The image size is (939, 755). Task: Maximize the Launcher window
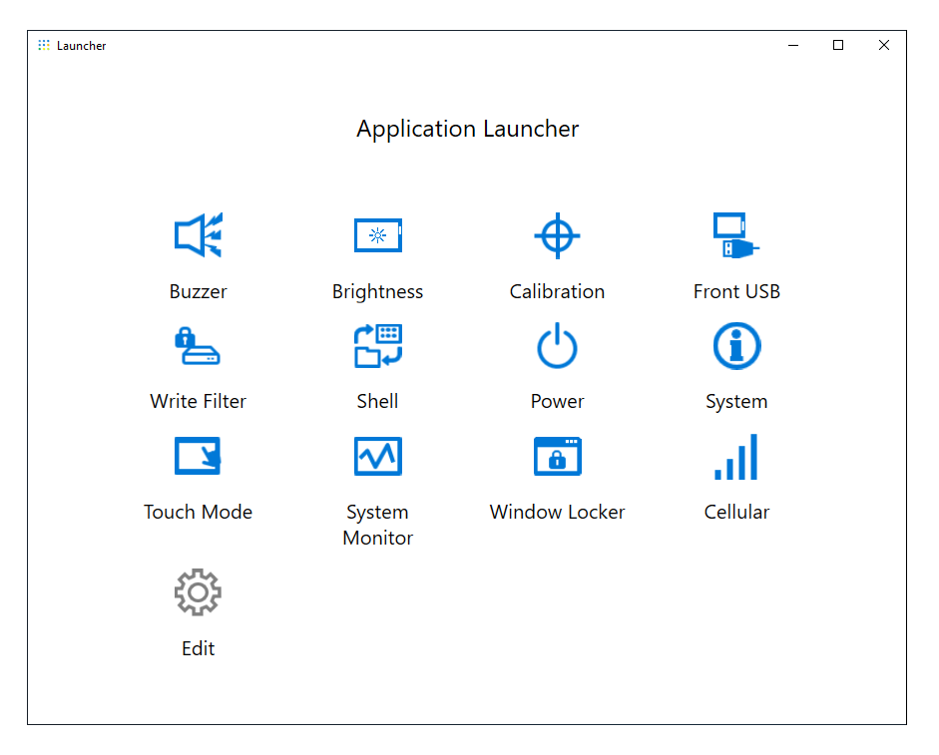point(838,45)
